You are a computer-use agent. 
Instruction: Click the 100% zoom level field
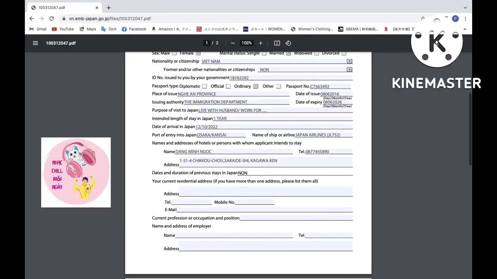pos(247,43)
